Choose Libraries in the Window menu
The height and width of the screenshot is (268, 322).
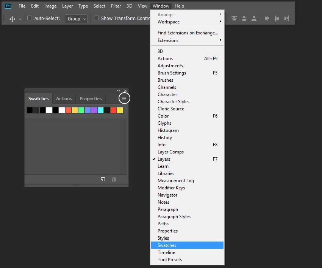(187, 174)
